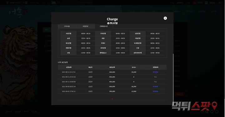Click the 2021-09-02 17:41:21 date cell

(x=69, y=91)
